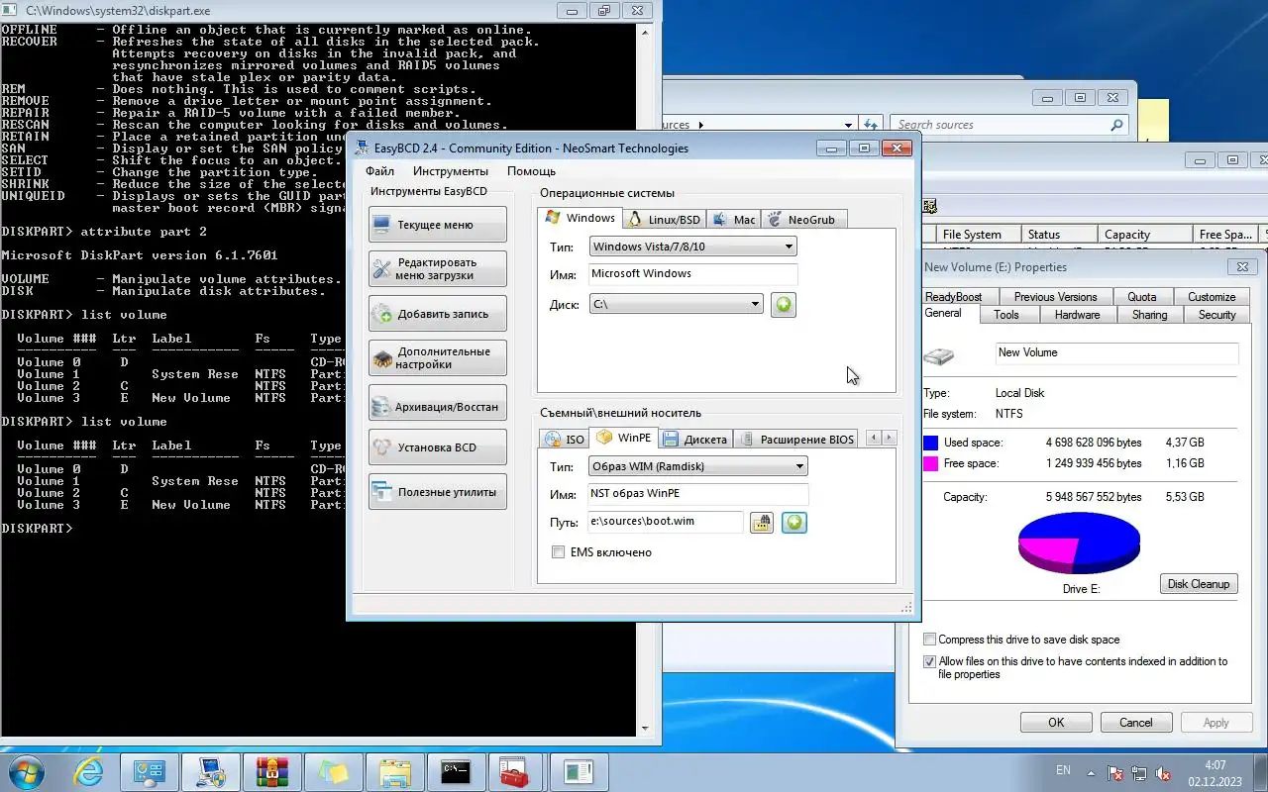Click the e:\sources\boot.wim path field
Image resolution: width=1268 pixels, height=792 pixels.
[666, 522]
